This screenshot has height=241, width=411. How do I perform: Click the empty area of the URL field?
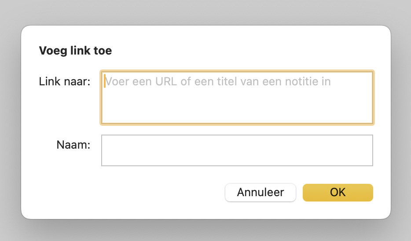(x=237, y=108)
